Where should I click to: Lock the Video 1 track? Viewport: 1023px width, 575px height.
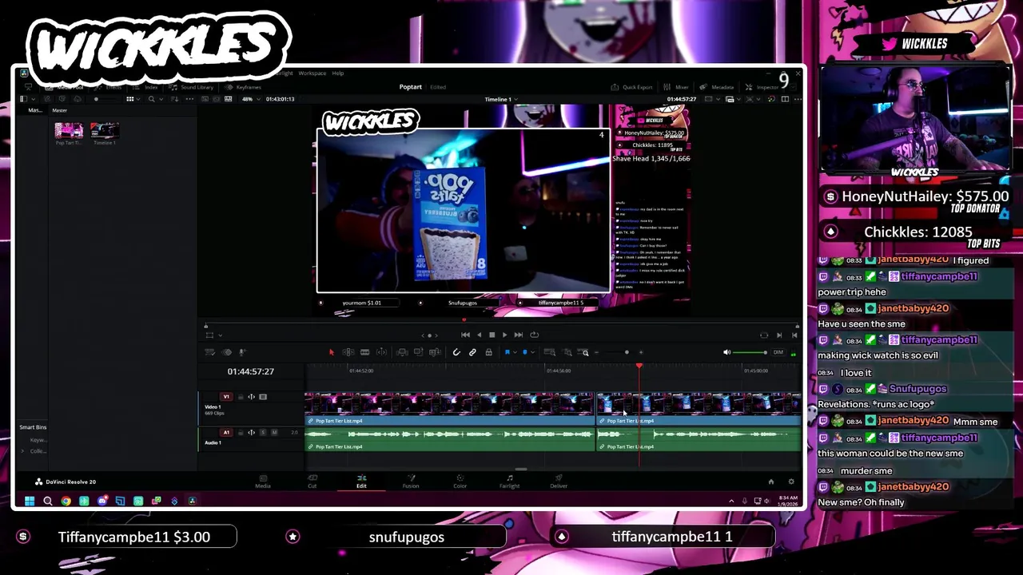coord(241,397)
